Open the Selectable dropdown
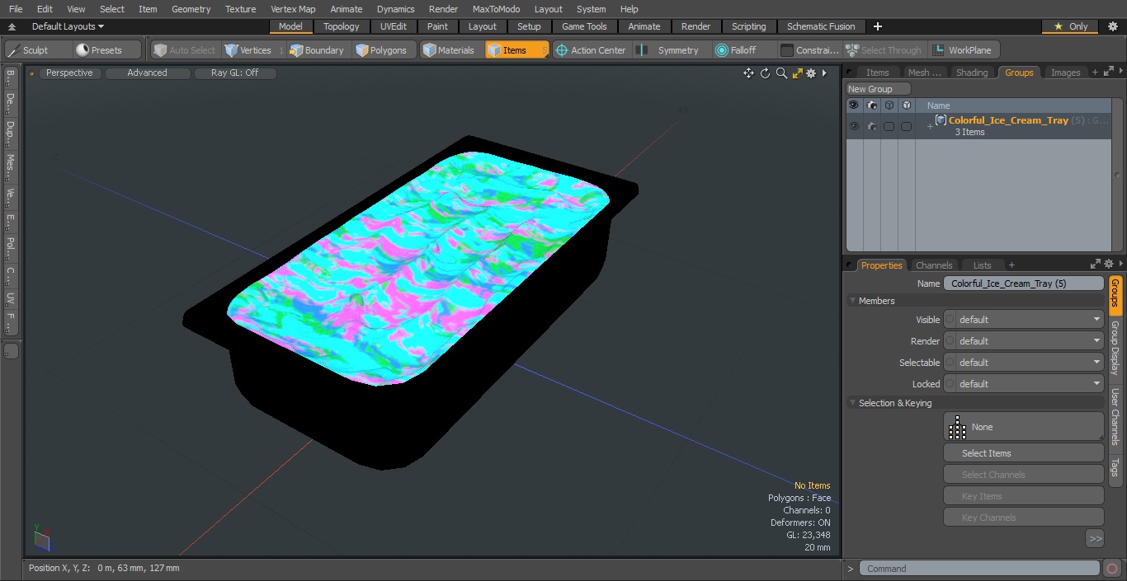 (x=1023, y=363)
